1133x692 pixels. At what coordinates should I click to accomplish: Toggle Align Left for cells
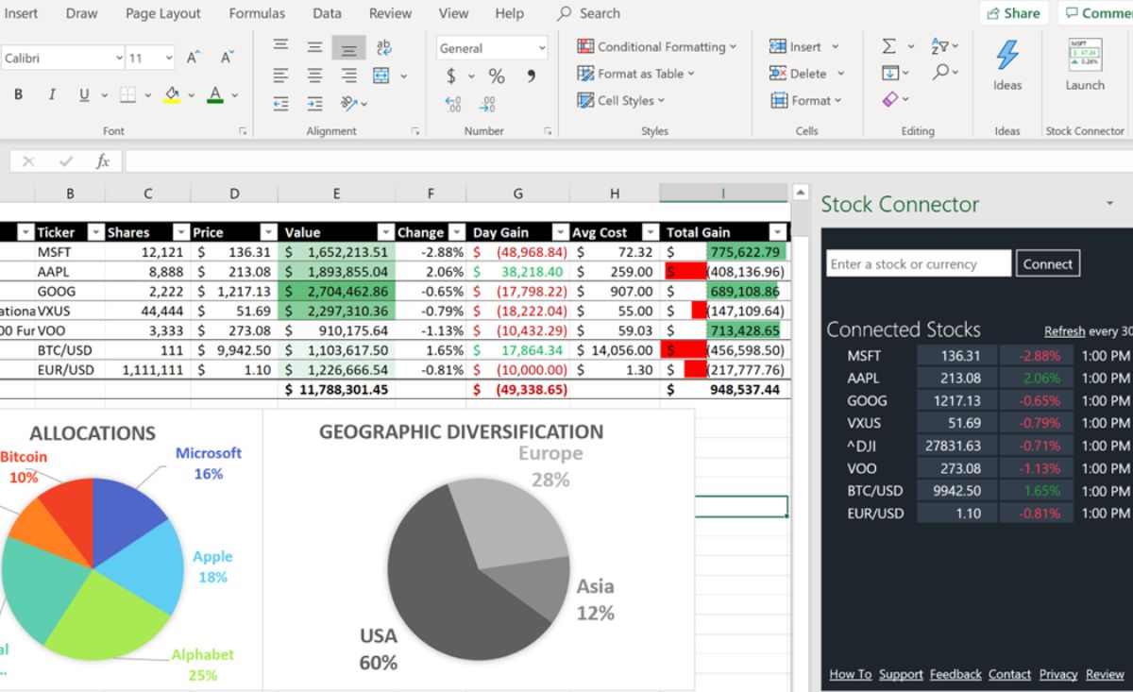coord(281,76)
